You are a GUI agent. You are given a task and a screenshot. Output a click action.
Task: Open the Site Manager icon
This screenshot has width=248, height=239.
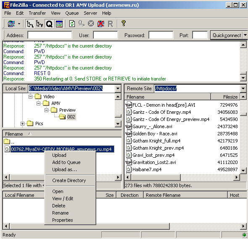pyautogui.click(x=11, y=24)
